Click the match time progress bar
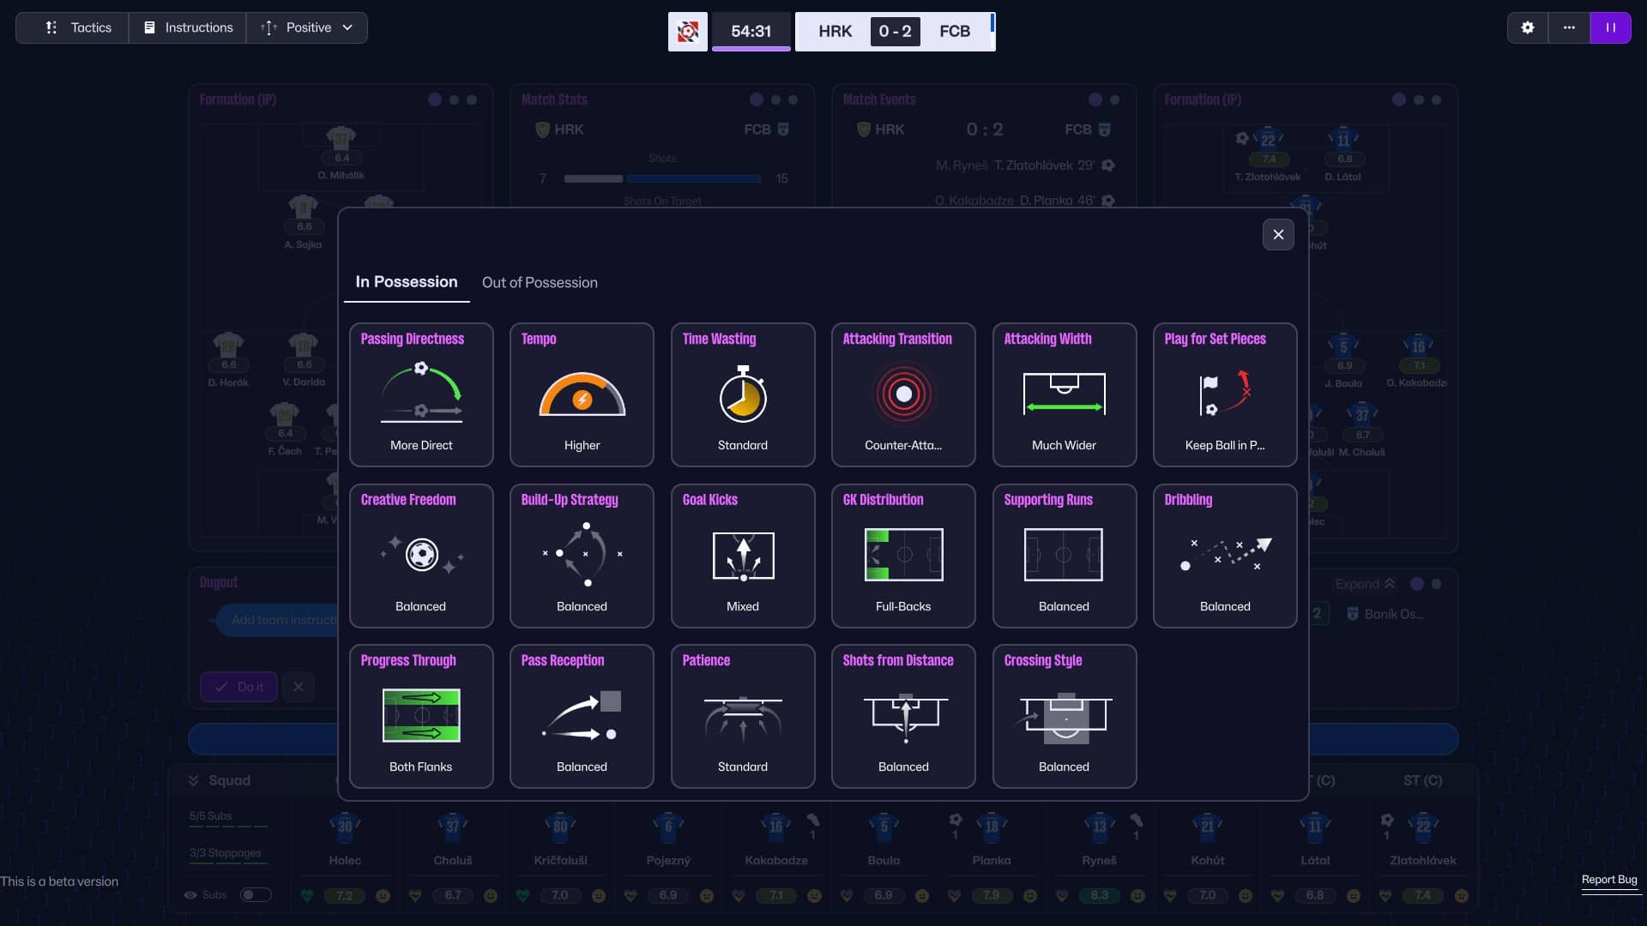Screen dimensions: 1647x926 click(751, 49)
